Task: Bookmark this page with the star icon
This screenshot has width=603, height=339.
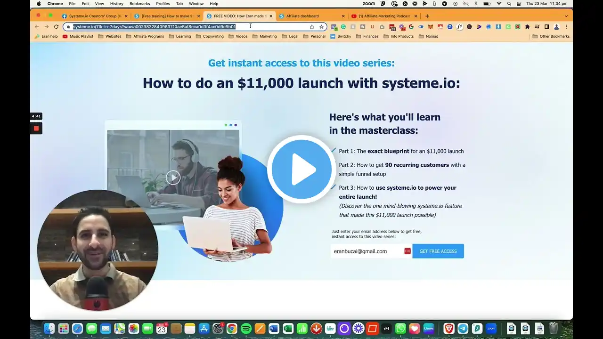Action: pyautogui.click(x=321, y=27)
